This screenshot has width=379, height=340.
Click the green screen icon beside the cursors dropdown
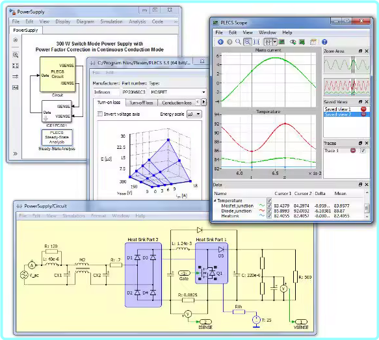[281, 42]
